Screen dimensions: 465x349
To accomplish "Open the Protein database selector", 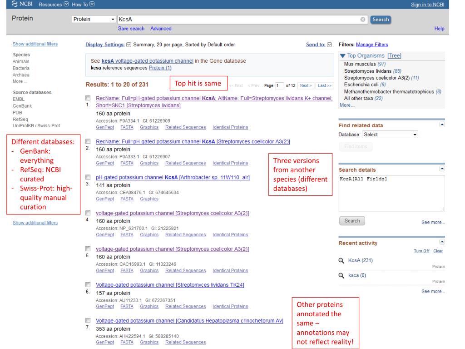I will (94, 19).
